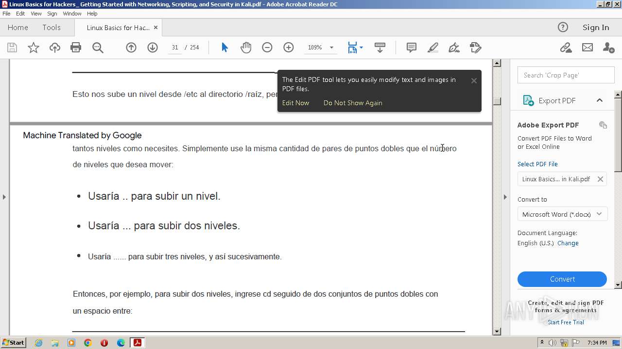Select the Linux Basics for Hac... tab

[118, 28]
